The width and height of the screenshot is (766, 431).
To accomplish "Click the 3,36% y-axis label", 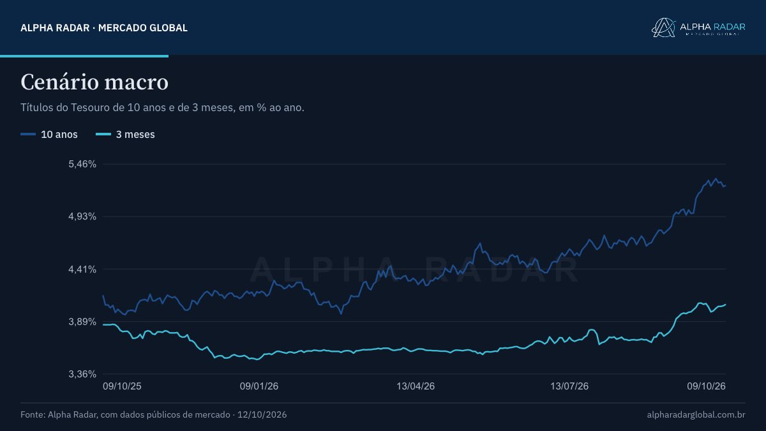I will click(81, 374).
